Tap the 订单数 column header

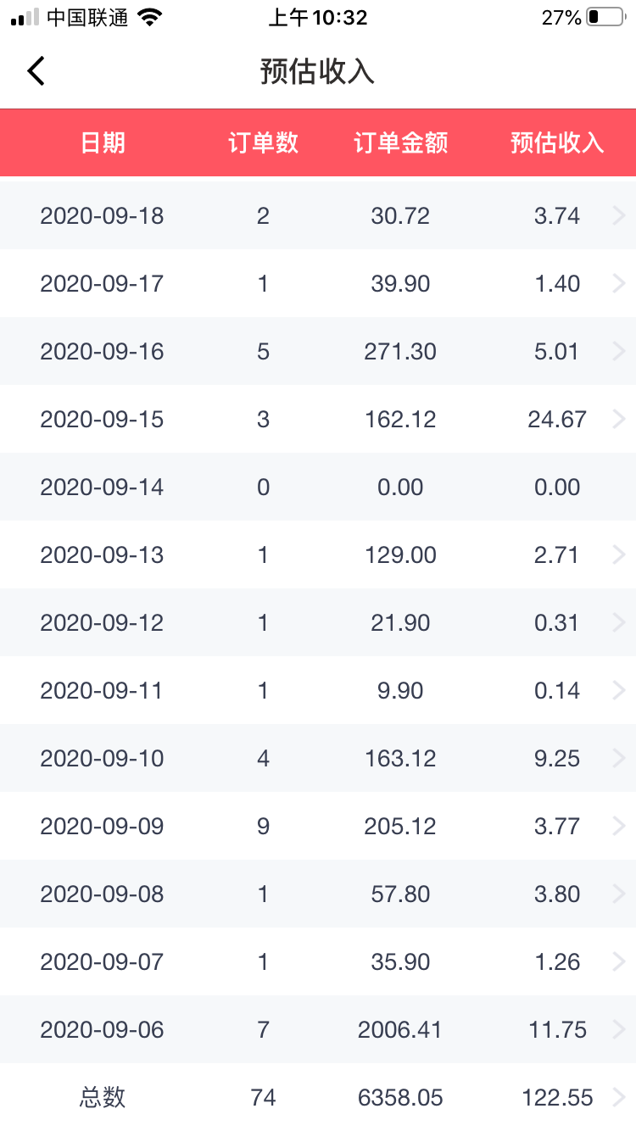click(263, 142)
